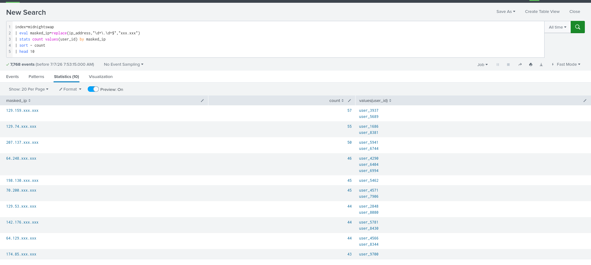Sort by values(user_id) column header

tap(375, 100)
